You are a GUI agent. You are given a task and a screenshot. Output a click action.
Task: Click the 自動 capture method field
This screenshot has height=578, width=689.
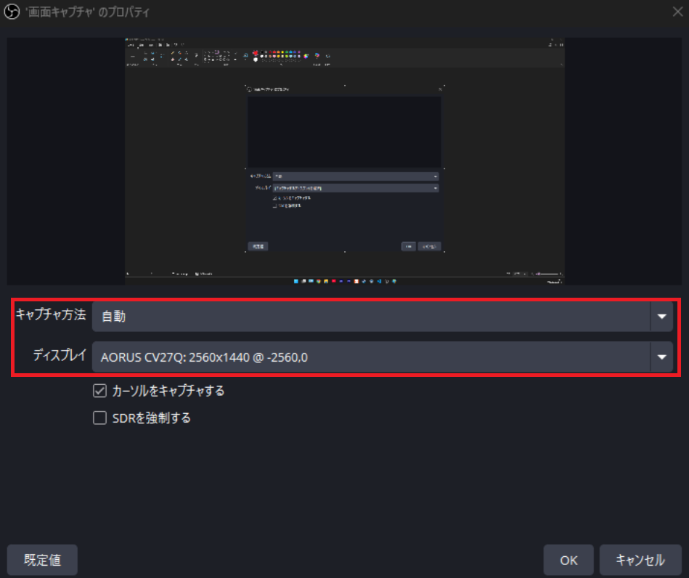click(370, 317)
